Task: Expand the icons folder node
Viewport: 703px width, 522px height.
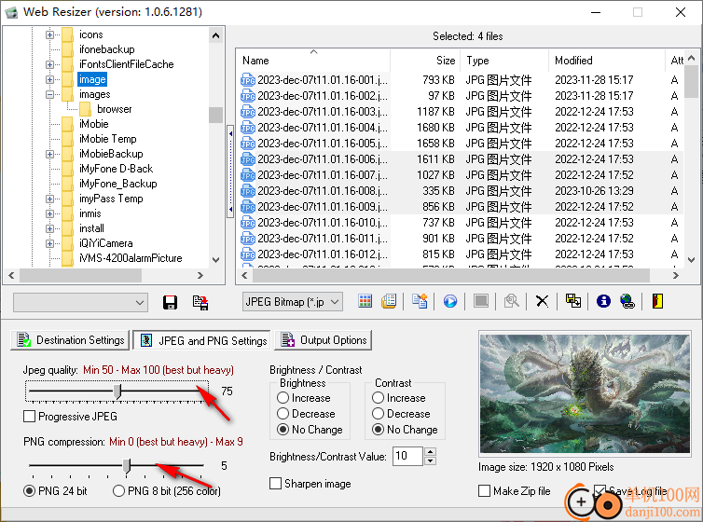Action: coord(49,34)
